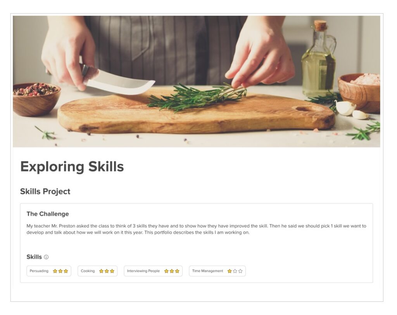Open the Interviewing People skill label

pos(143,271)
